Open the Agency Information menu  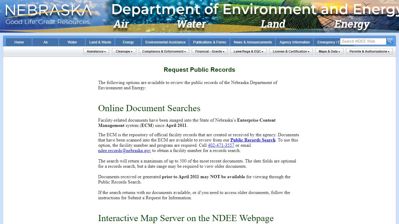tap(294, 42)
